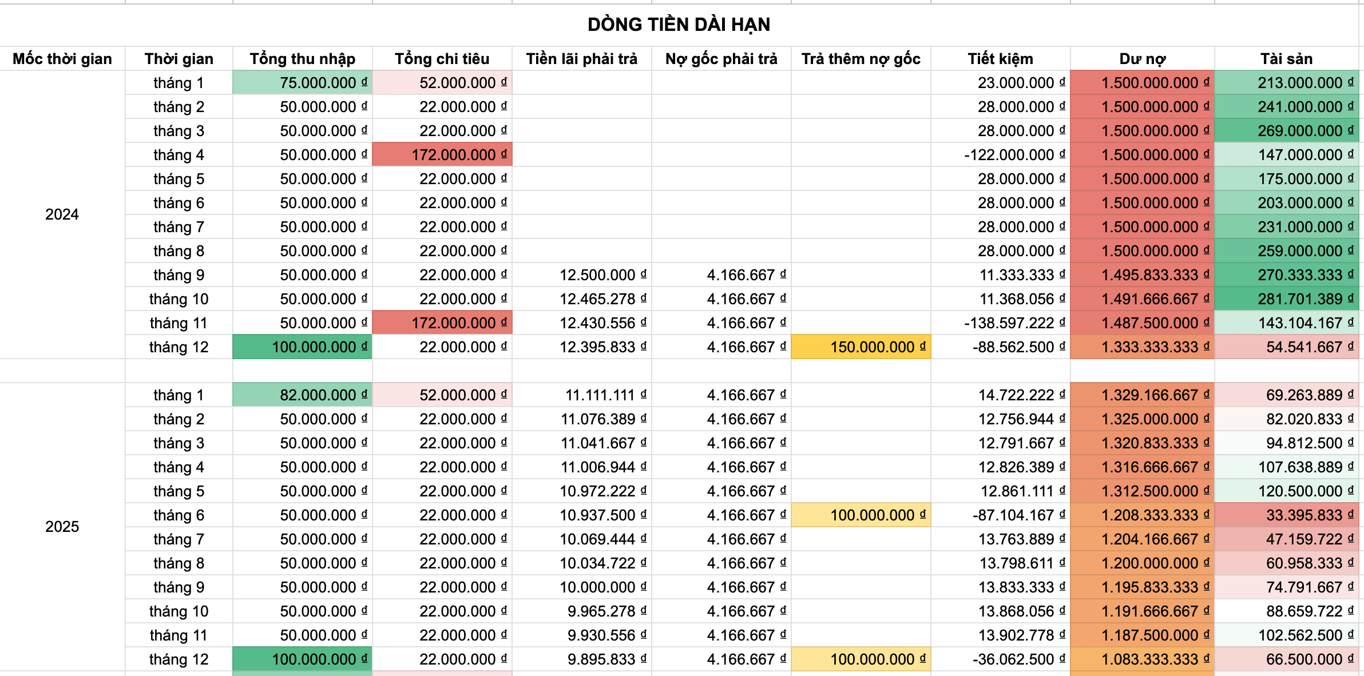Click income cell 75.000.000 ₫
Screen dimensions: 1364x676
pos(302,83)
